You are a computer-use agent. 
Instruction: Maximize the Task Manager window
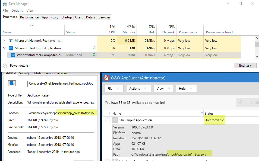(240, 4)
